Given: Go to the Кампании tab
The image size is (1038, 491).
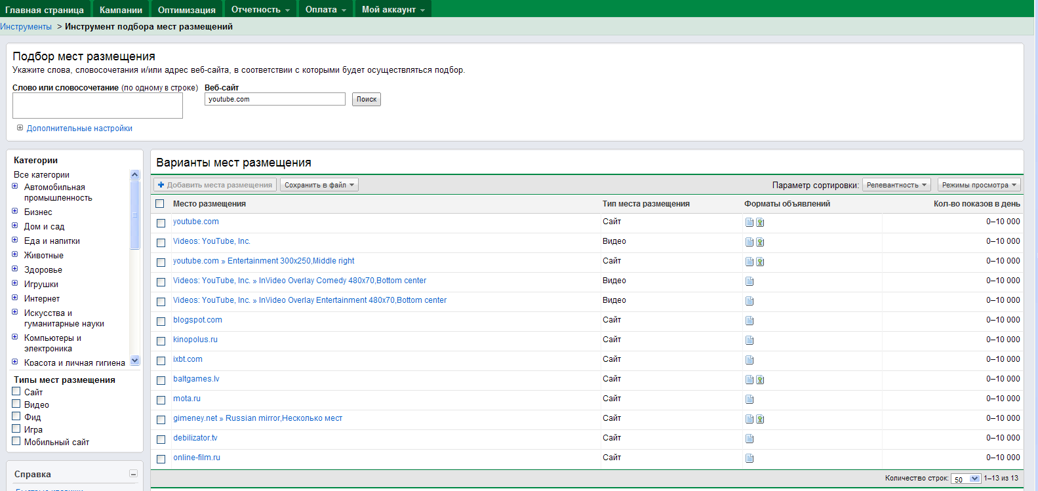Looking at the screenshot, I should pyautogui.click(x=121, y=10).
